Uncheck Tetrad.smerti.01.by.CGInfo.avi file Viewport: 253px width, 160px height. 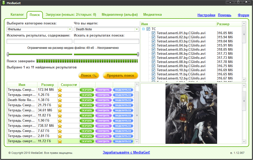(x=153, y=33)
